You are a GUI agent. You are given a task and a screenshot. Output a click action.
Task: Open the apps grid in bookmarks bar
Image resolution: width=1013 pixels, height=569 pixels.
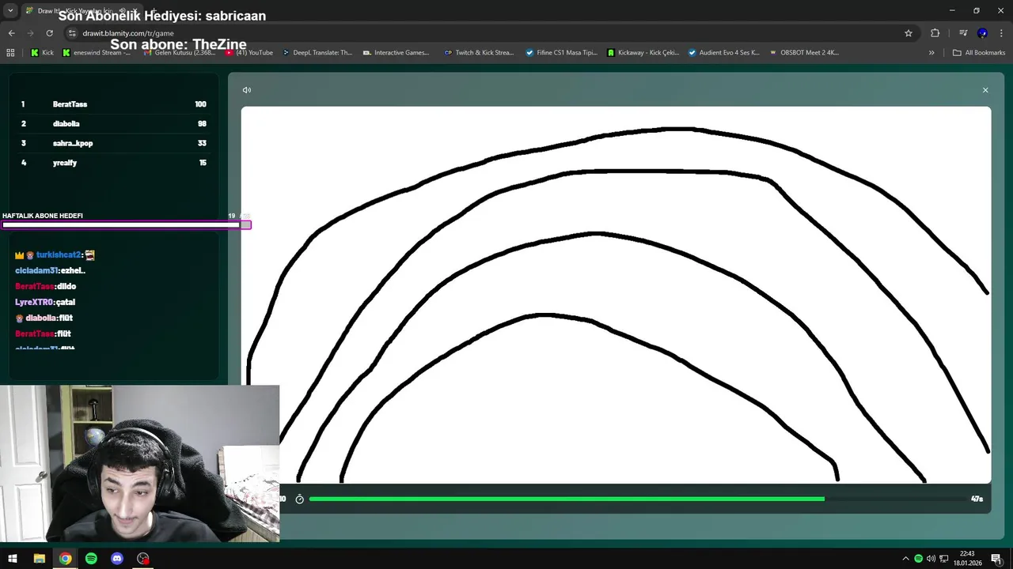coord(10,53)
